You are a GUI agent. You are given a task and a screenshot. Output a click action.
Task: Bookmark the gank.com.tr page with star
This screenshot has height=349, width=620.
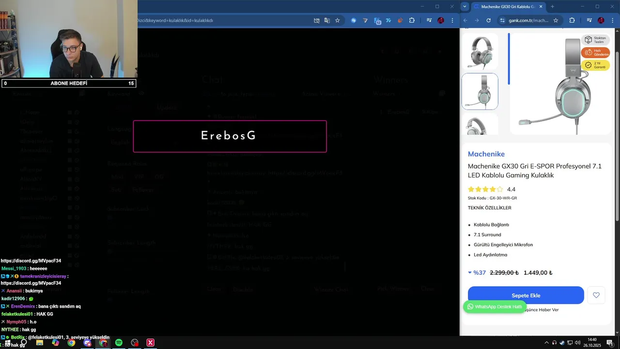[556, 20]
